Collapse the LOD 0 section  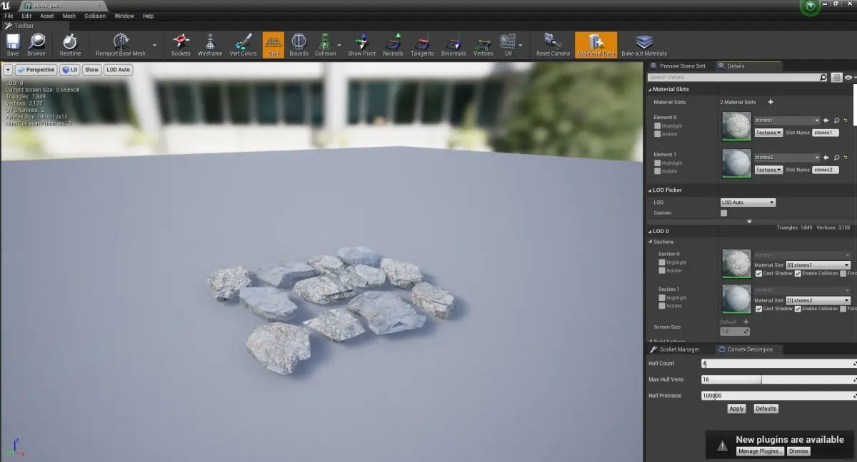coord(651,231)
